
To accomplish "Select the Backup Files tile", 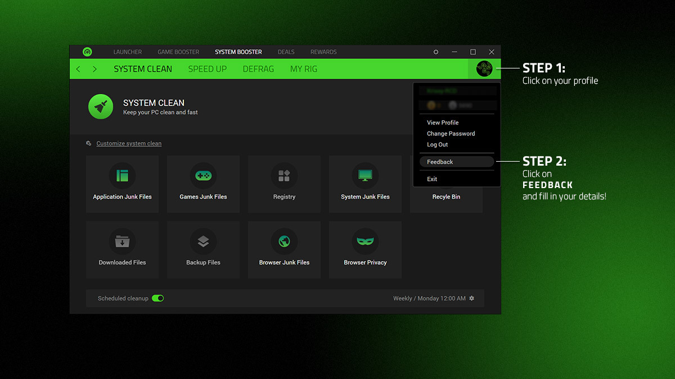I will click(204, 250).
